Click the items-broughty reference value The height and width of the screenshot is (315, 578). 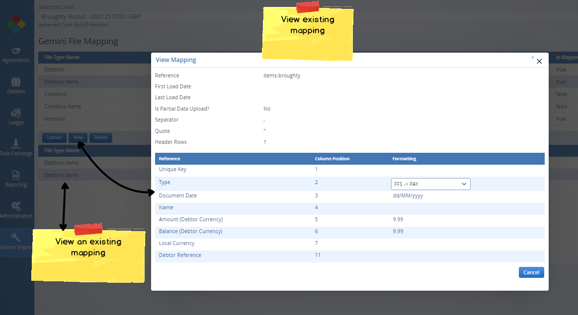click(x=282, y=75)
